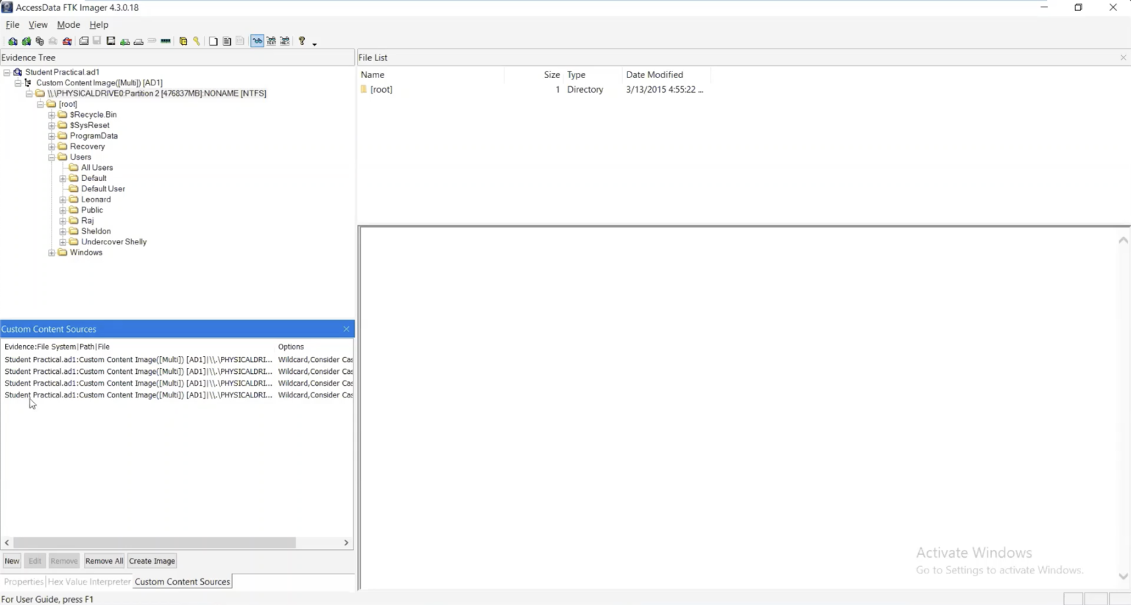Click the Remove All Evidence Items icon
Viewport: 1131px width, 605px height.
(x=68, y=41)
